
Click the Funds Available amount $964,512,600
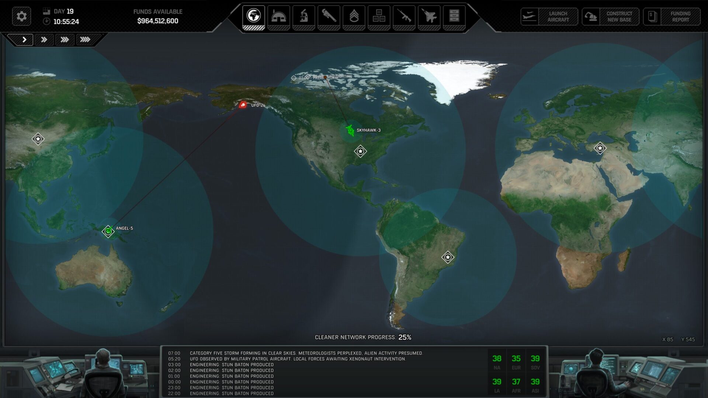tap(158, 21)
